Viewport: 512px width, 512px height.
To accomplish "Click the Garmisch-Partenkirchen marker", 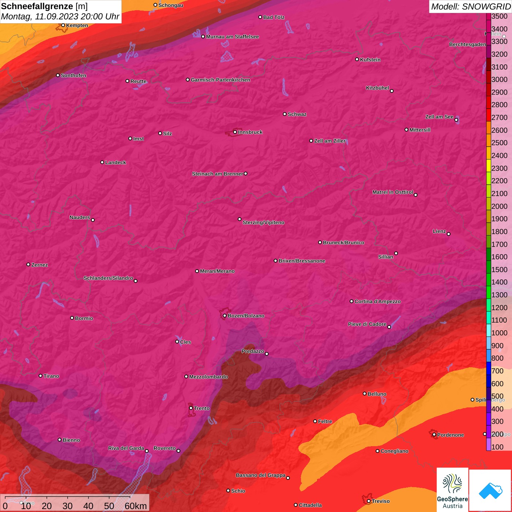I will tap(188, 79).
